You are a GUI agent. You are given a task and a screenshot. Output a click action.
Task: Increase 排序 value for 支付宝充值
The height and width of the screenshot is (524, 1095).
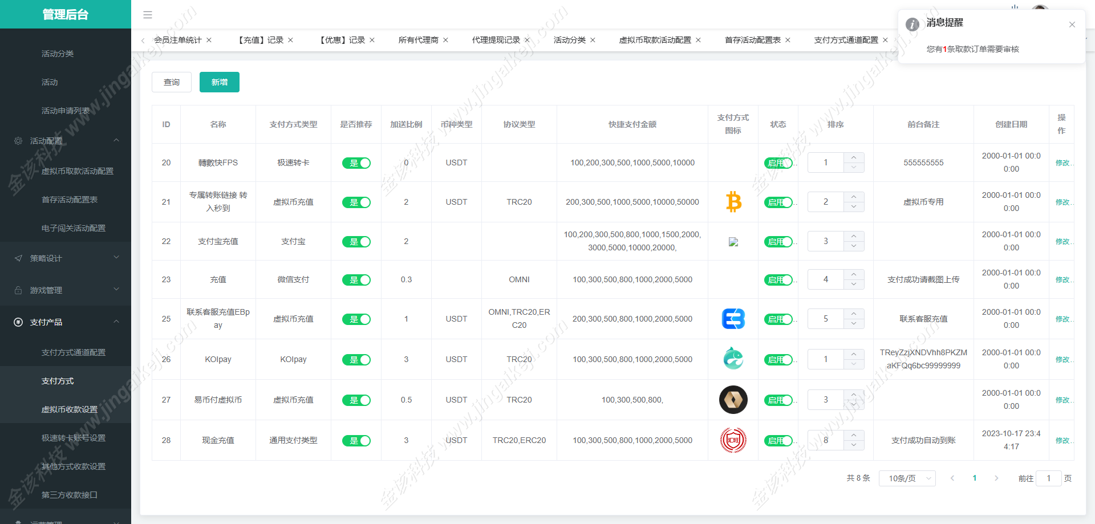click(x=854, y=237)
